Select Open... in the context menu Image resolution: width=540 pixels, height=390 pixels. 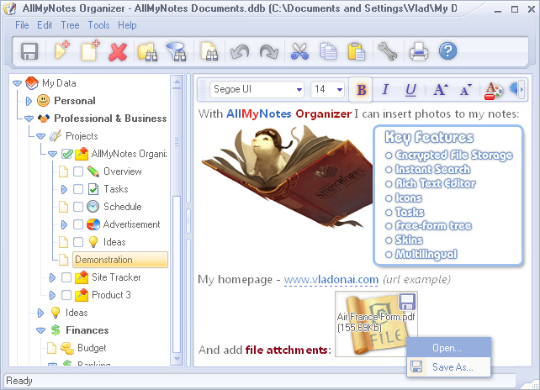(447, 348)
